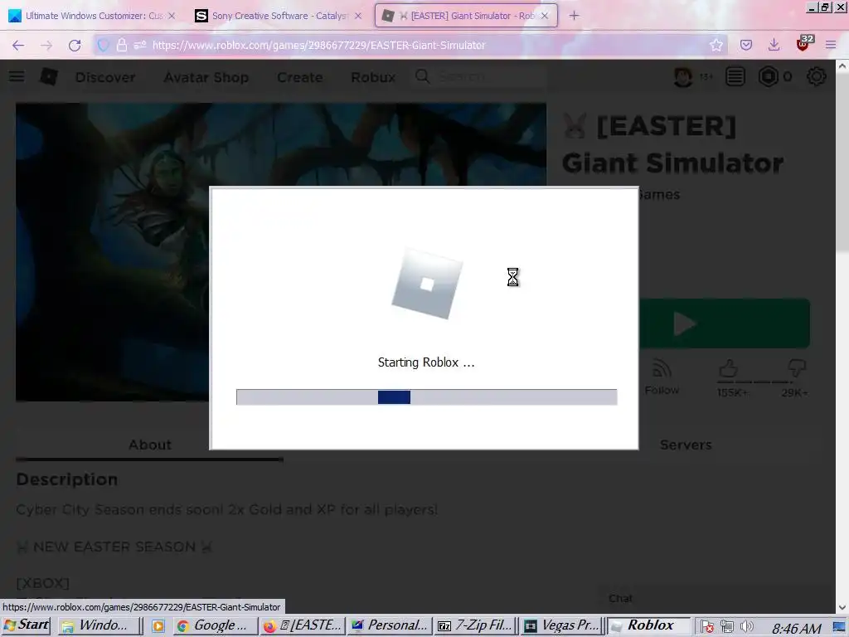Image resolution: width=849 pixels, height=637 pixels.
Task: Open Firefox downloads panel
Action: (x=774, y=46)
